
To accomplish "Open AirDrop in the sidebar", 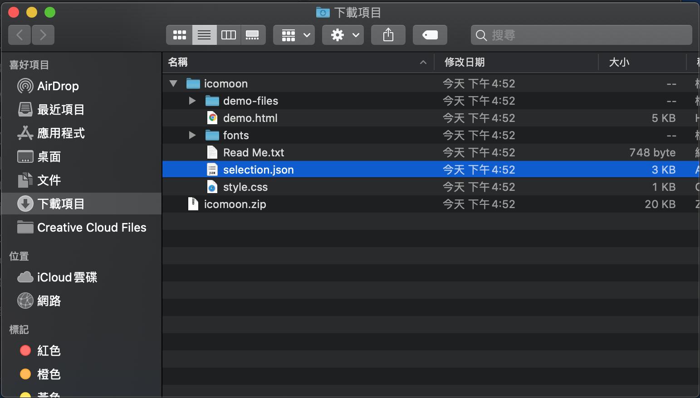I will 82,86.
